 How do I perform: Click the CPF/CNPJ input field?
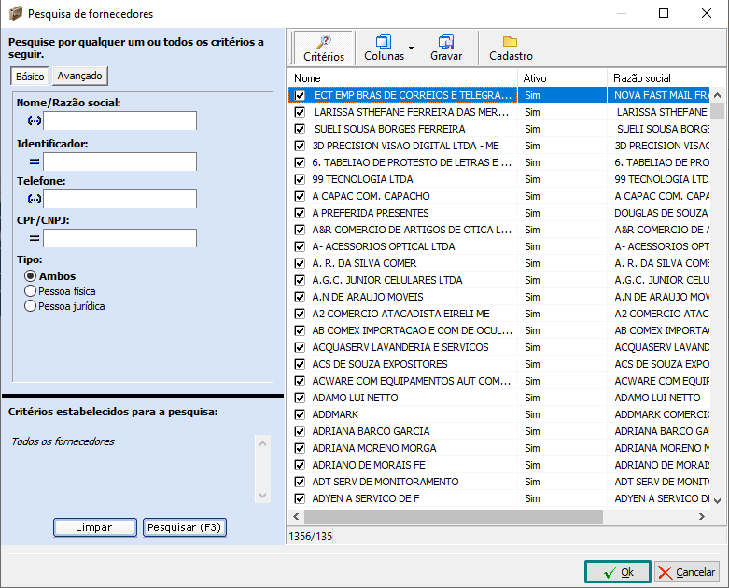coord(120,238)
